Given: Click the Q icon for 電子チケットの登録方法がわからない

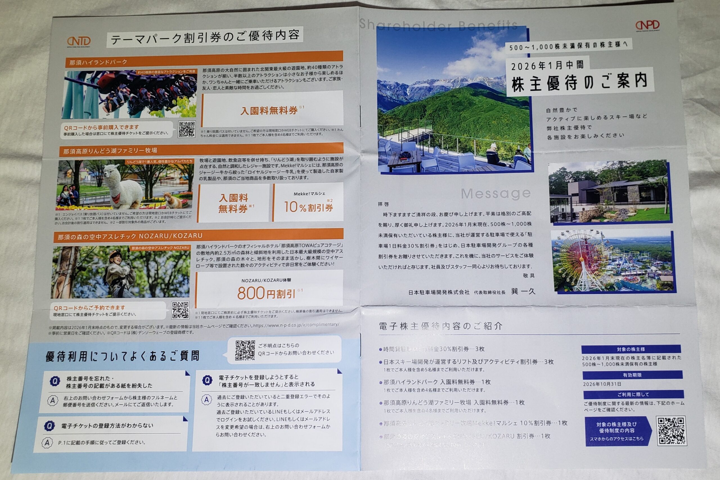Looking at the screenshot, I should [49, 426].
